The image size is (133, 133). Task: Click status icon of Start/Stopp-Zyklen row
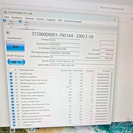pos(11,80)
